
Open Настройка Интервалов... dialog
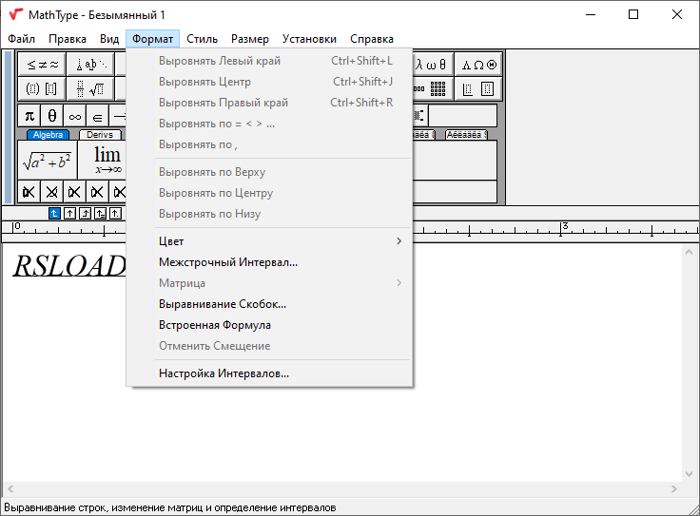point(269,373)
